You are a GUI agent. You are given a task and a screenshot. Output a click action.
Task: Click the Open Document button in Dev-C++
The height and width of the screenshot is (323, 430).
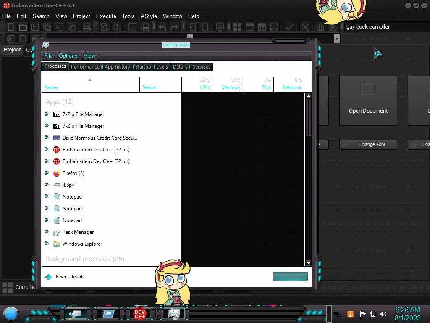(368, 101)
